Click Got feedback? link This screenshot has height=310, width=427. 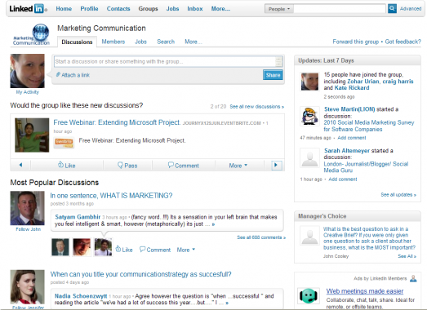click(403, 42)
